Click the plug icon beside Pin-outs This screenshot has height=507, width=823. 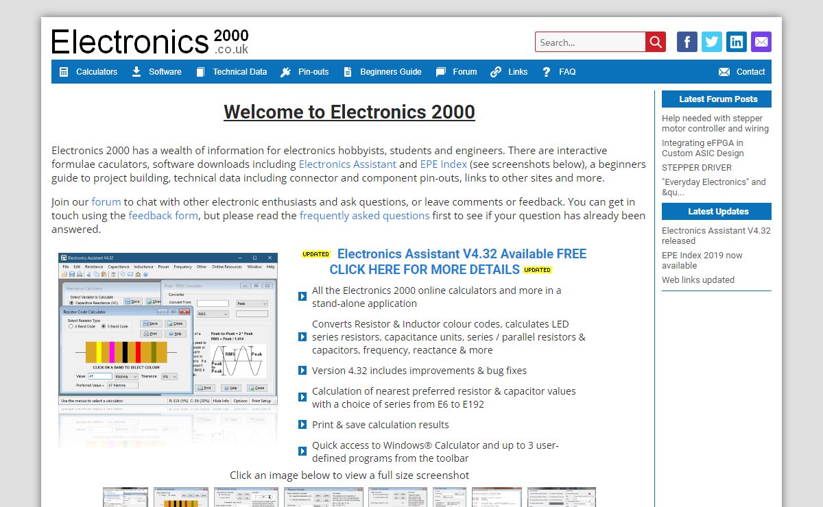286,72
